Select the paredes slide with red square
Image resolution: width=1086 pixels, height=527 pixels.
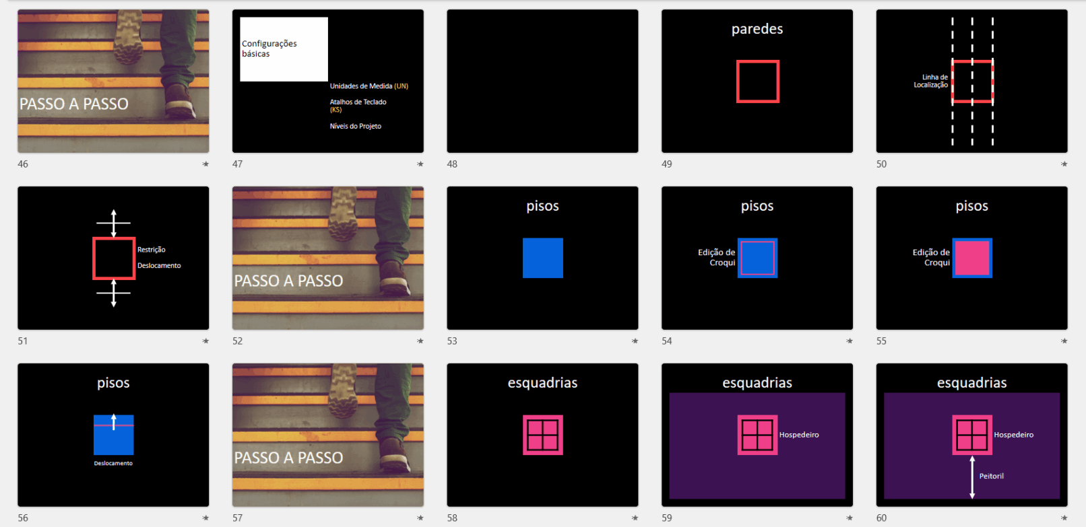pyautogui.click(x=757, y=81)
